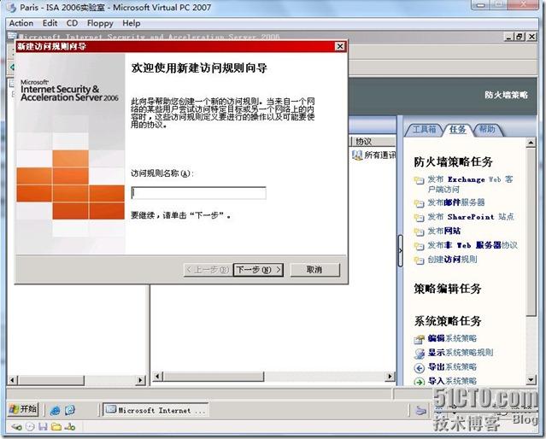Open the CD menu
The image size is (546, 439).
(x=72, y=23)
